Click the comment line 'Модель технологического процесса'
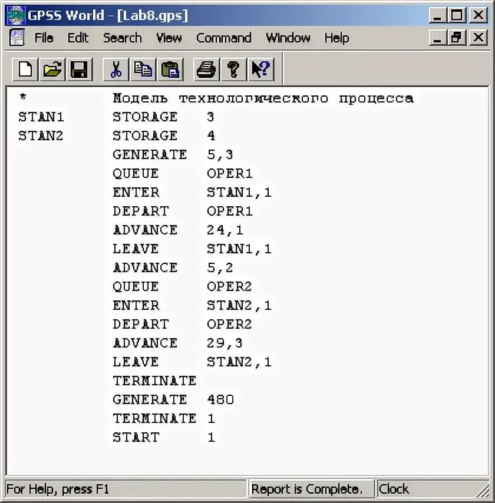Viewport: 495px width, 503px height. (x=263, y=98)
